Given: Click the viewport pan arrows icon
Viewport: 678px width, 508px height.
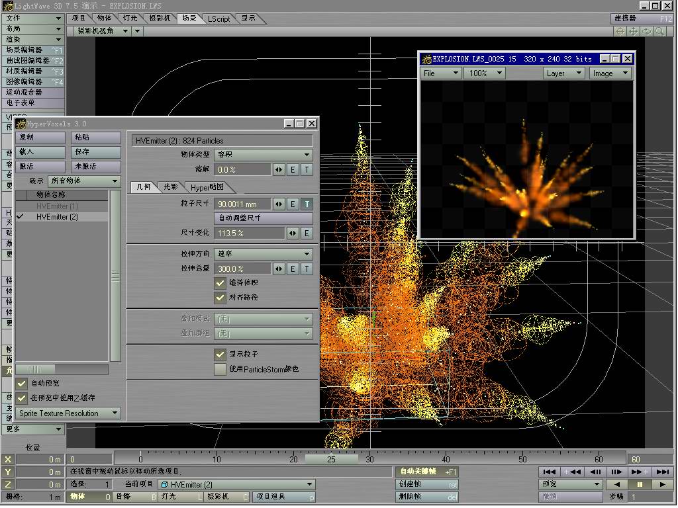Looking at the screenshot, I should pos(634,32).
